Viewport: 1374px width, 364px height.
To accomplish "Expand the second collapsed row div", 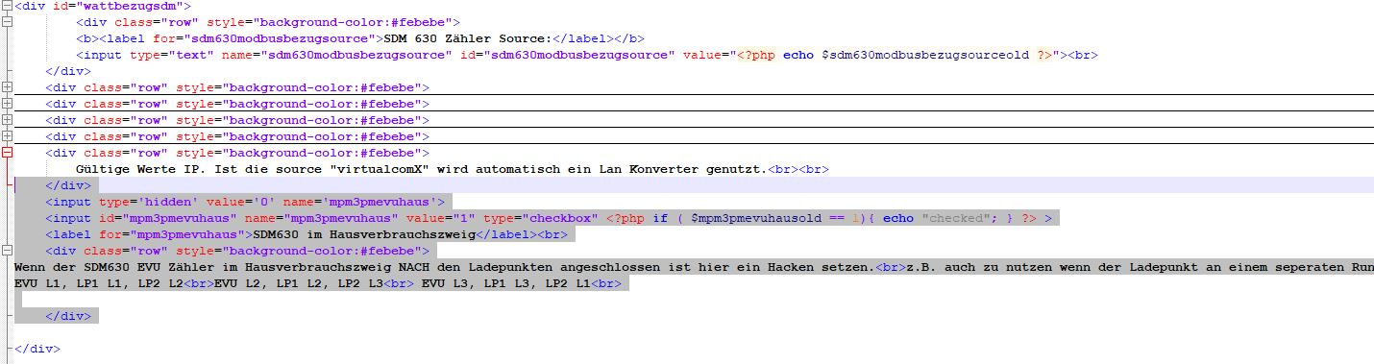I will (x=7, y=104).
